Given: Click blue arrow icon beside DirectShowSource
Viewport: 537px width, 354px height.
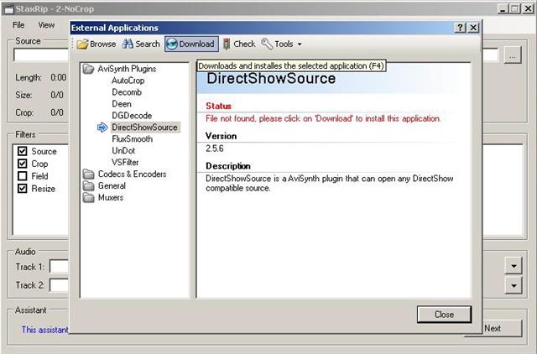Looking at the screenshot, I should (x=102, y=128).
